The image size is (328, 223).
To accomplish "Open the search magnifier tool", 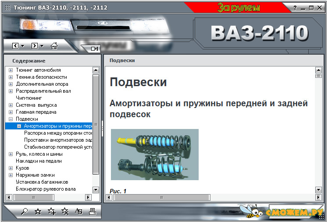I will point(24,212).
